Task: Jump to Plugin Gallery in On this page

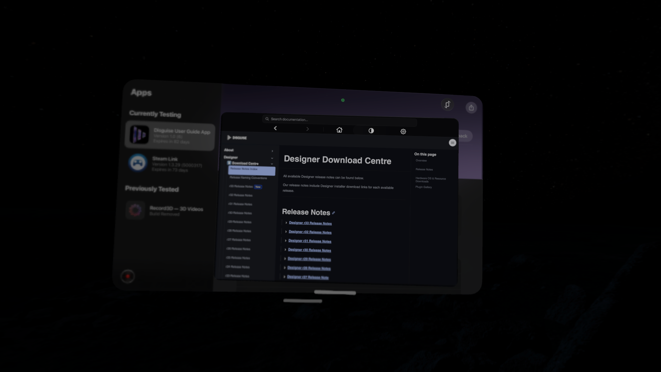Action: pyautogui.click(x=423, y=187)
